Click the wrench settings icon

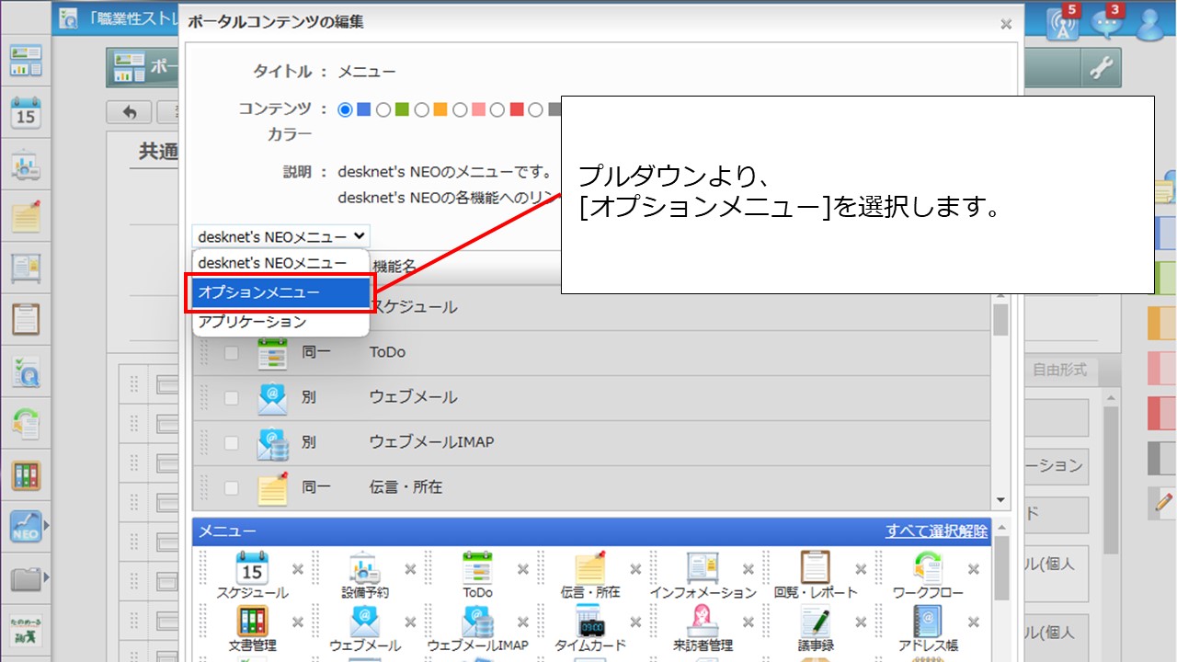1101,67
